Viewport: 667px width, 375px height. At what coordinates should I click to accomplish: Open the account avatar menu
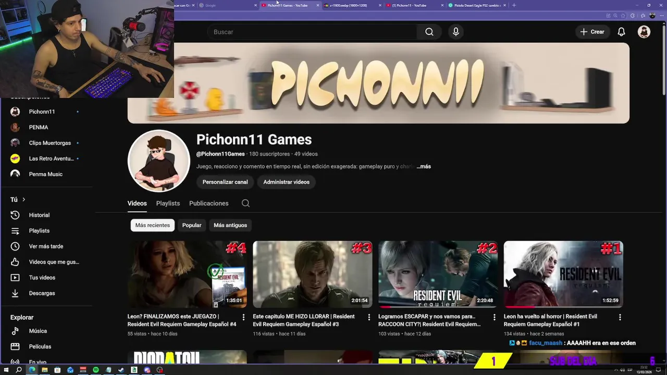644,32
